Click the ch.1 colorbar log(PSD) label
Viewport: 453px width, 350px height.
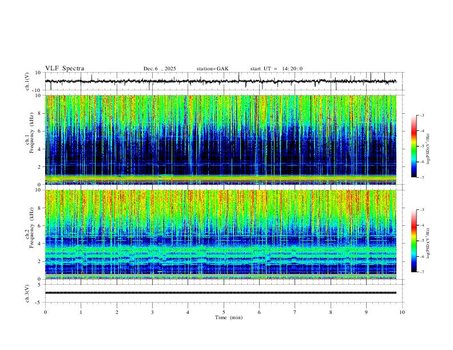(x=428, y=149)
